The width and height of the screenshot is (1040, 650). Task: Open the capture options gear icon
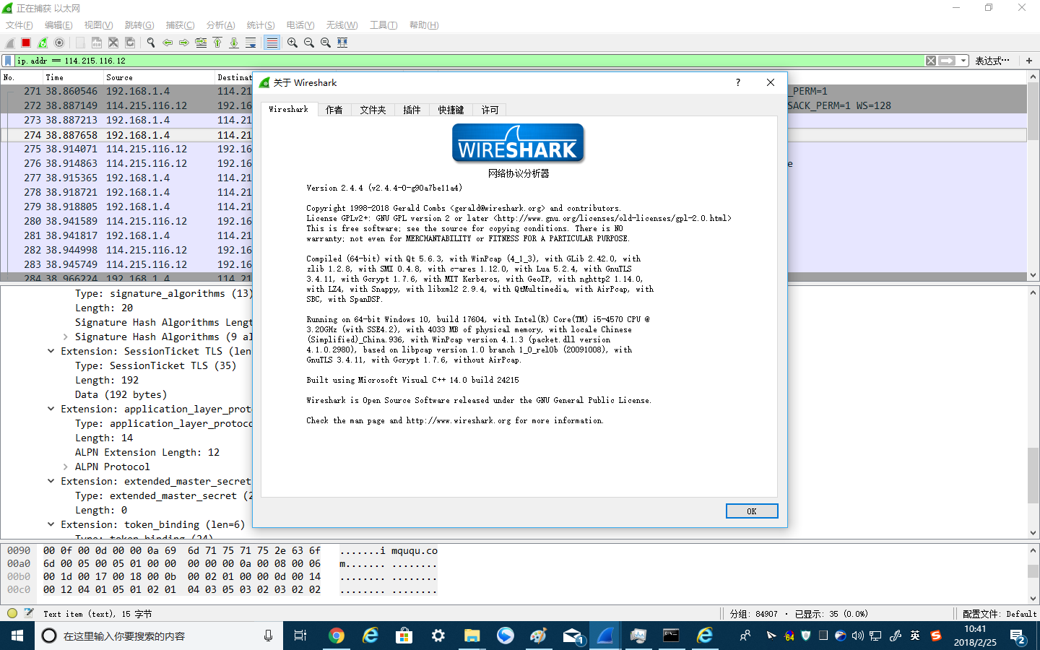coord(60,43)
